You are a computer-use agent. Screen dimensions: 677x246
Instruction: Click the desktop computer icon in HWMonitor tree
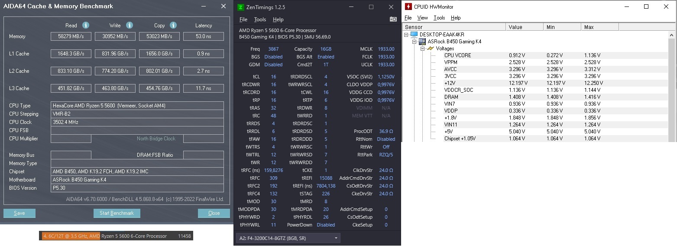[x=414, y=35]
